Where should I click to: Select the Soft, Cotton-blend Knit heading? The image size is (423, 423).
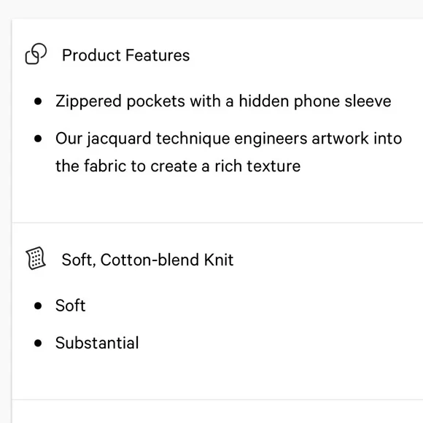(147, 260)
